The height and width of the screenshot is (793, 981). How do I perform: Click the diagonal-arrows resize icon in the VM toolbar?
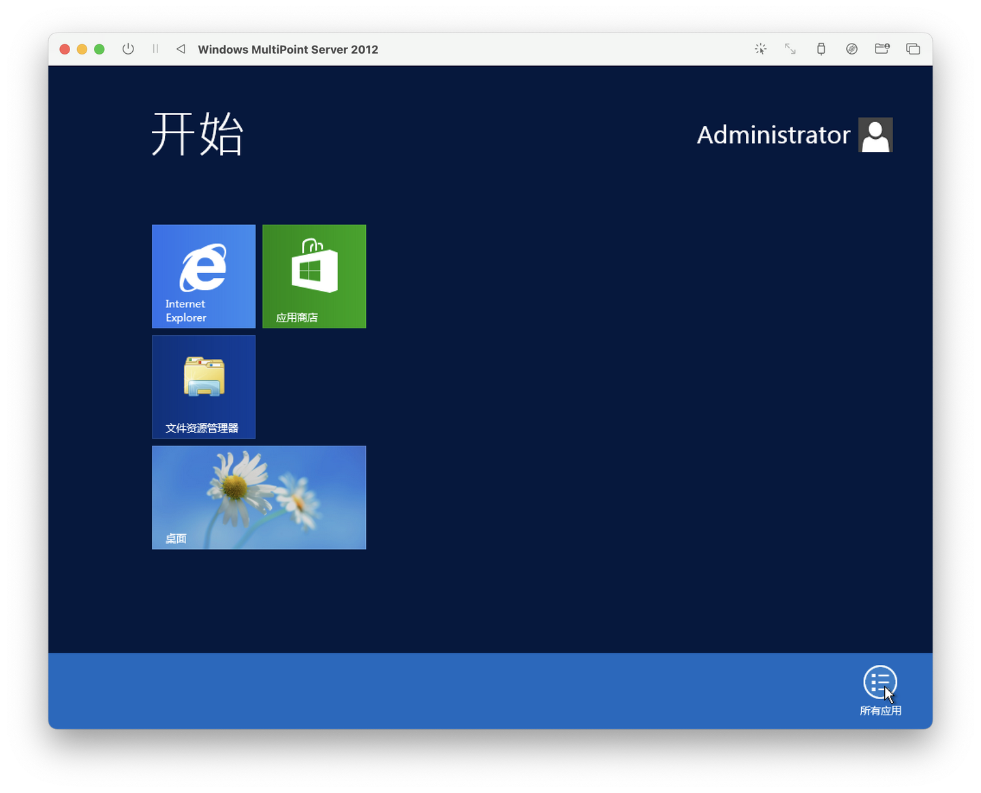pyautogui.click(x=790, y=49)
